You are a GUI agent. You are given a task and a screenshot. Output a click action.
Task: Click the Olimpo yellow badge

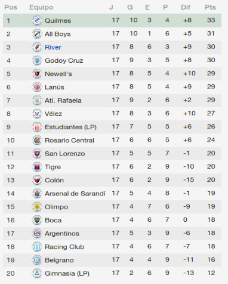coord(37,207)
